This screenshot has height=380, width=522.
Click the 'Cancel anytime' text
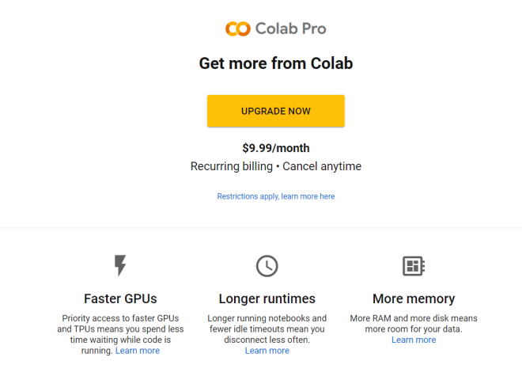322,166
